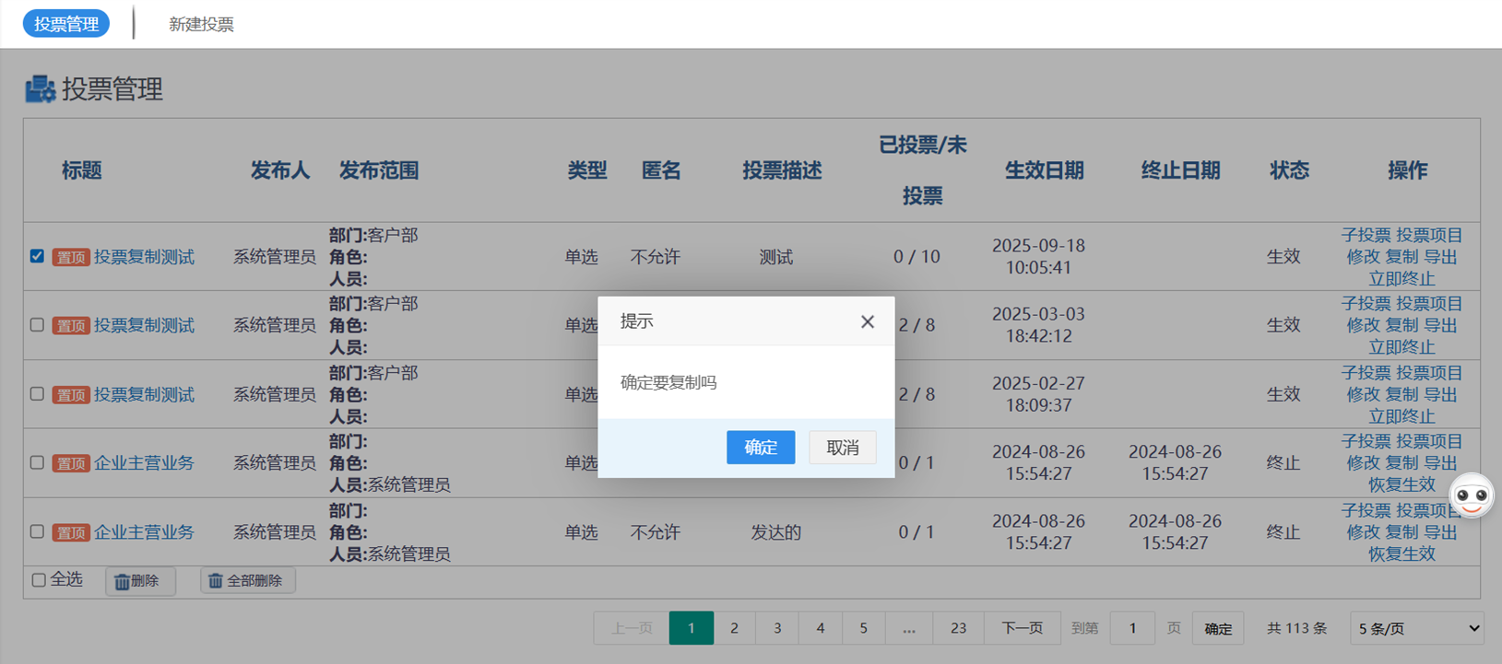
Task: Uncheck the first row's checkbox
Action: pos(37,256)
